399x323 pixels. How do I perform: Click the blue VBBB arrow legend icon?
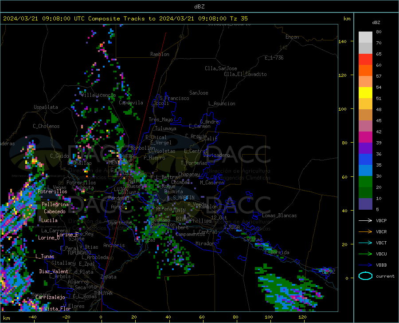365,265
